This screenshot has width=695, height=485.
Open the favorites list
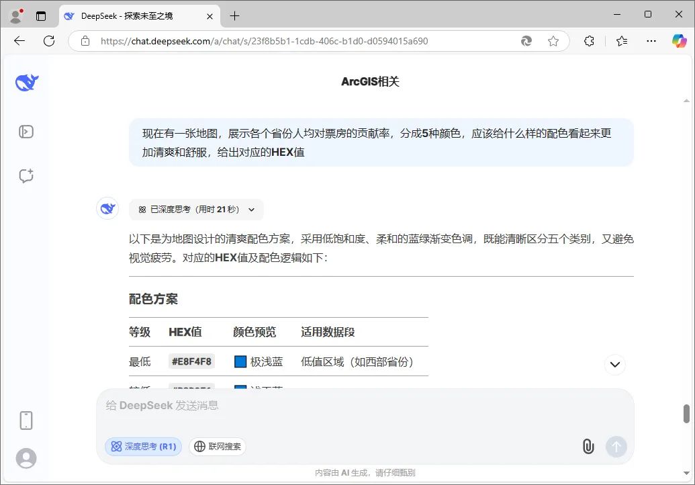tap(622, 41)
